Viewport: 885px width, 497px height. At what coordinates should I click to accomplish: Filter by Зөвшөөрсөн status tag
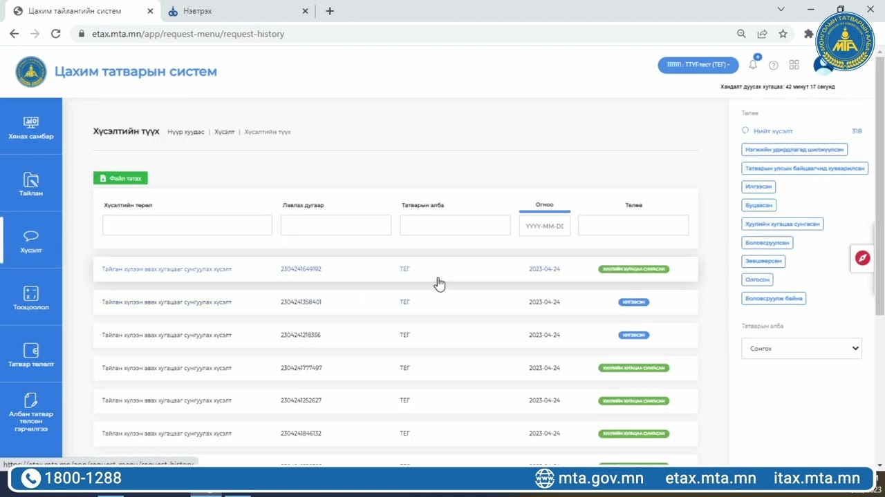tap(763, 261)
